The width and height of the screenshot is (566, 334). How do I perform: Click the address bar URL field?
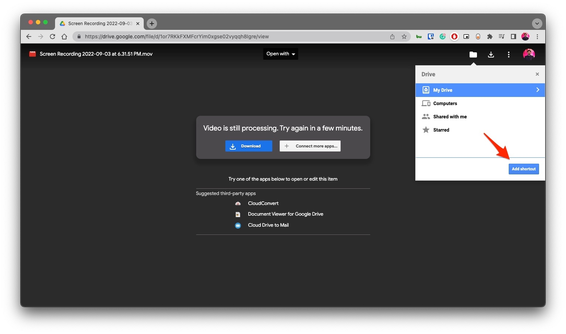tap(233, 36)
